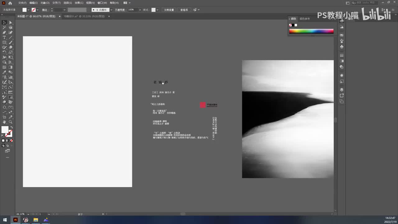
Task: Open the Asset Export panel icon
Action: (342, 96)
